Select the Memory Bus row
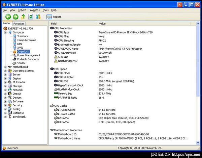Screen dimensions: 202x158 [x=123, y=94]
